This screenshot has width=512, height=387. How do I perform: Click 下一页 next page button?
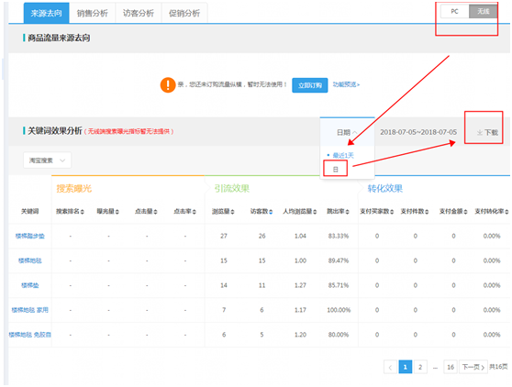(x=473, y=368)
